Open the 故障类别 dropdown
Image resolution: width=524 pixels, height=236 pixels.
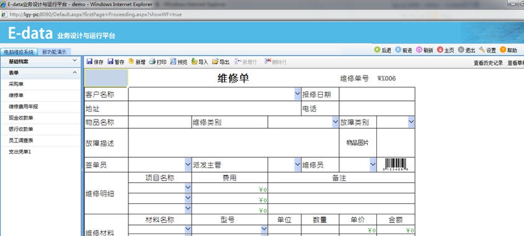(411, 122)
